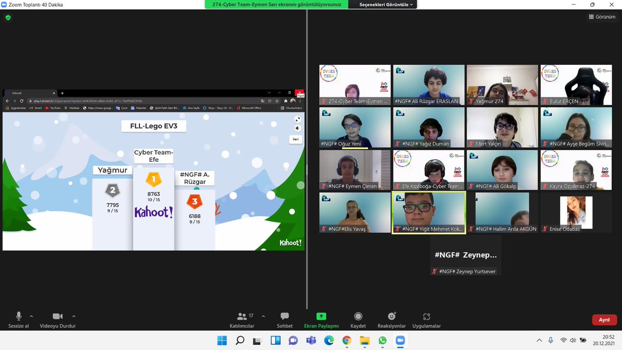
Task: Click Gmail bookmark in shared browser
Action: pyautogui.click(x=36, y=108)
